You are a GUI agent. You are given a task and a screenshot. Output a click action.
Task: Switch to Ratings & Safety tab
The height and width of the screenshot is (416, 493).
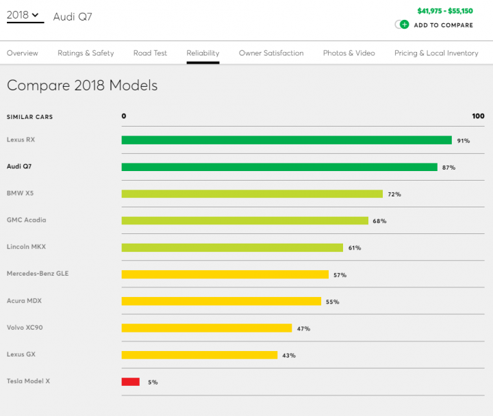tap(86, 53)
